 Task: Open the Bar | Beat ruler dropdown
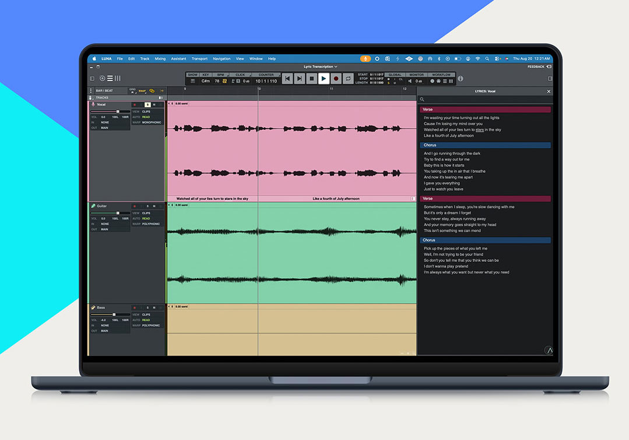105,91
